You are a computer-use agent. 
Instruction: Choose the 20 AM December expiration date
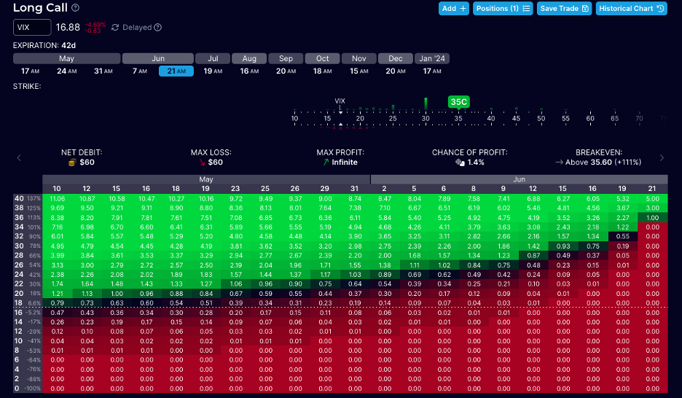tap(396, 71)
